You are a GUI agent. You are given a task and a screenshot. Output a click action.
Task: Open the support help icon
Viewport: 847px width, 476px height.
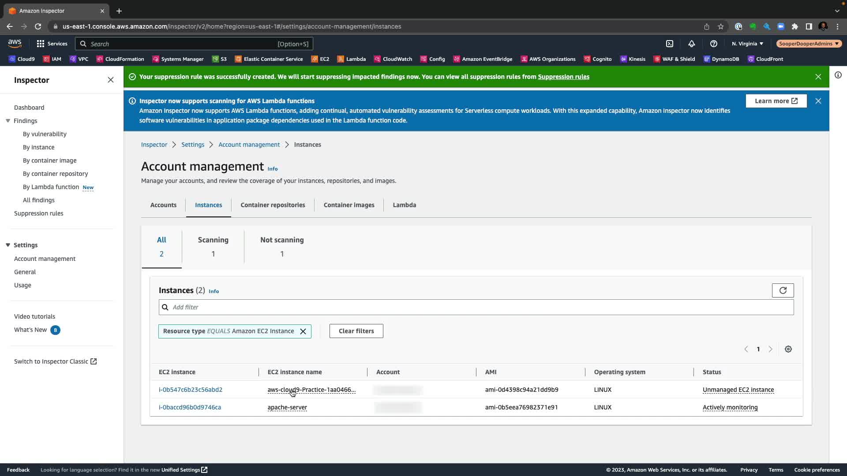point(713,44)
